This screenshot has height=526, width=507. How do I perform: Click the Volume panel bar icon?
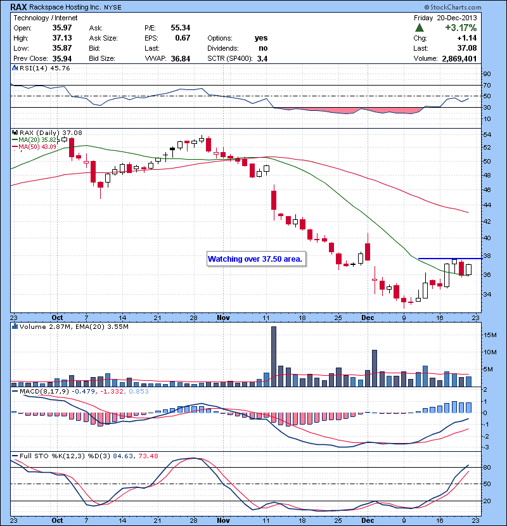pyautogui.click(x=15, y=326)
